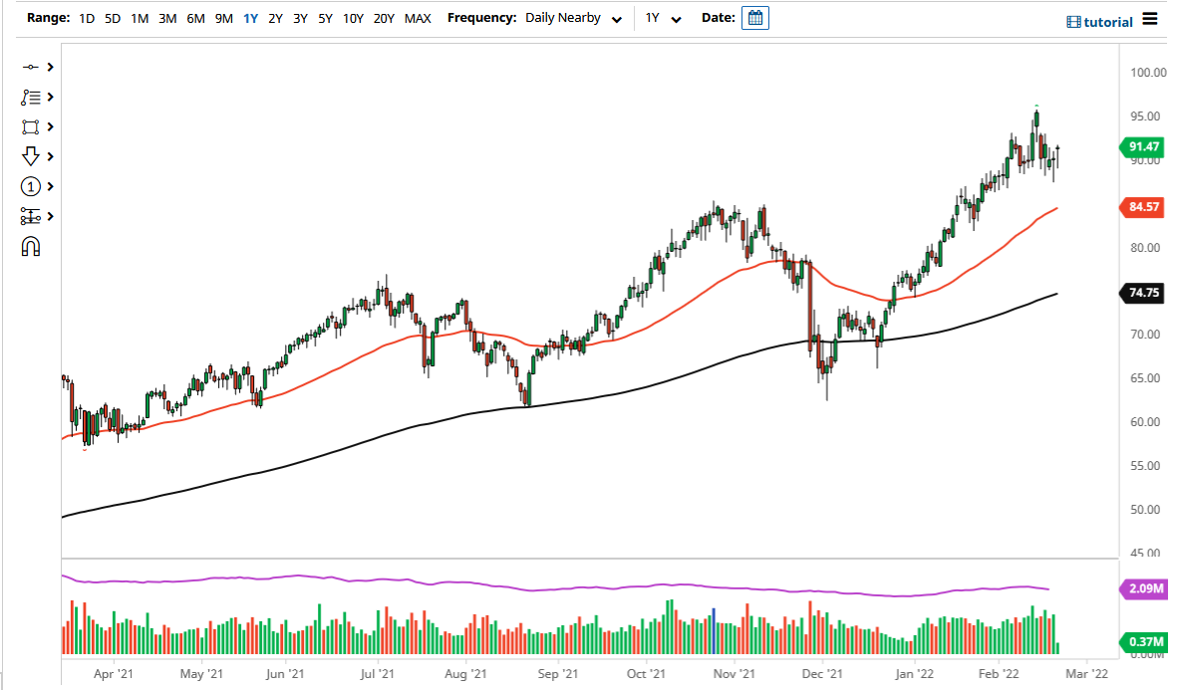Click the purple 2.09M volume average label
The width and height of the screenshot is (1177, 690).
[x=1143, y=588]
